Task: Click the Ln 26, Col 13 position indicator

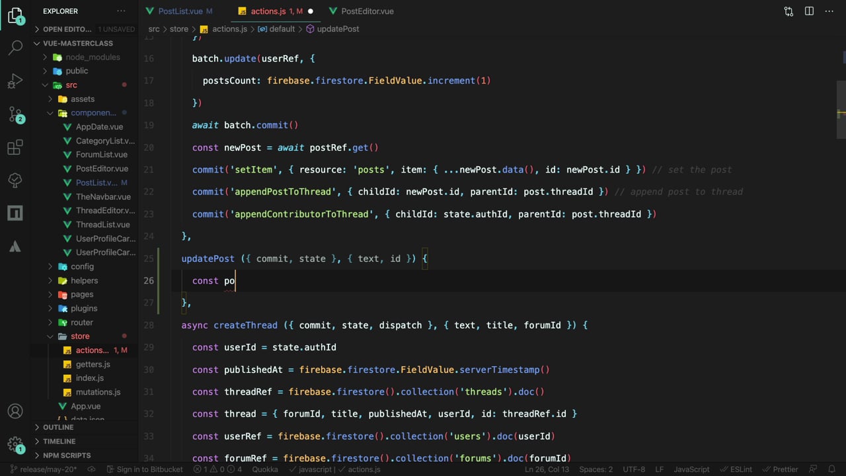Action: pos(547,469)
